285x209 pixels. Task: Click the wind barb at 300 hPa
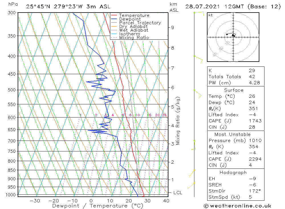[x=199, y=13]
